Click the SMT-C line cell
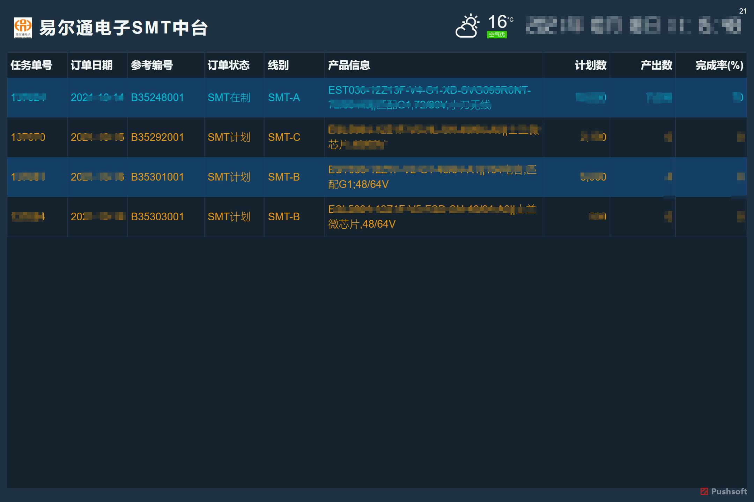Screen dimensions: 754x502 click(284, 137)
